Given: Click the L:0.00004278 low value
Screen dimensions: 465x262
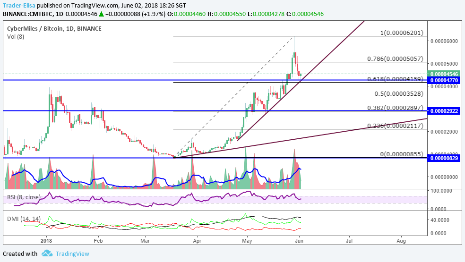Looking at the screenshot, I should pyautogui.click(x=266, y=14).
